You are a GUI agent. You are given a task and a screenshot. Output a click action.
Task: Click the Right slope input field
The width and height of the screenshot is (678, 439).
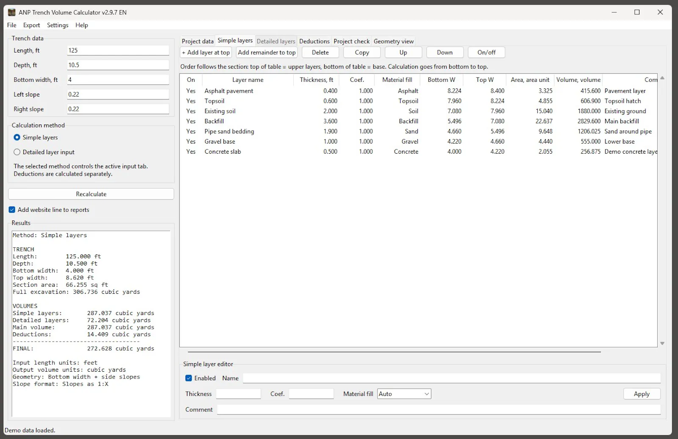[x=118, y=109]
